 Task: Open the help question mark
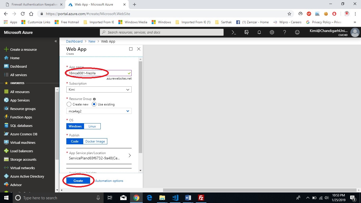(285, 32)
